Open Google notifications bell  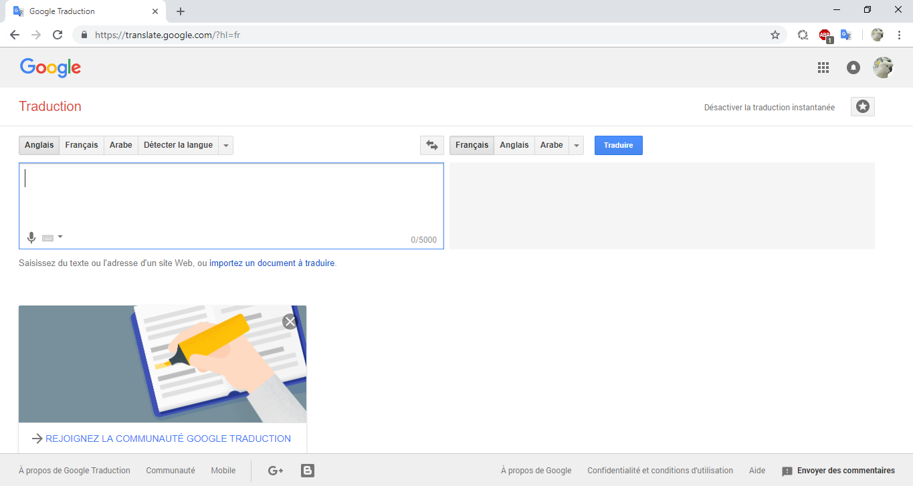click(853, 68)
